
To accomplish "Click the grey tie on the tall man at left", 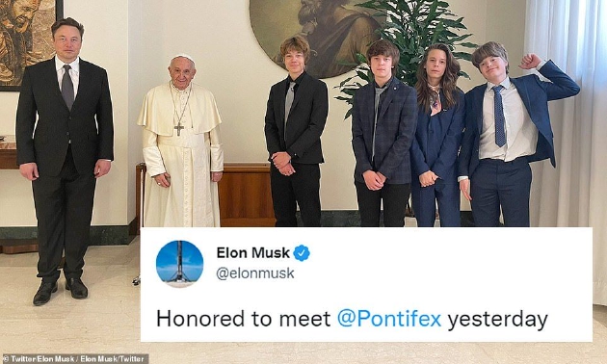I will tap(67, 87).
